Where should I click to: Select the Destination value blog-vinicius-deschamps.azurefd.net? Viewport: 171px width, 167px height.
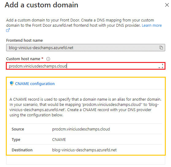pos(84,150)
